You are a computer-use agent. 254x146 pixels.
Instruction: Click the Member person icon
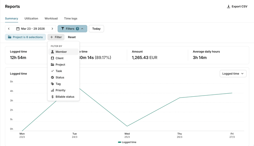52,52
